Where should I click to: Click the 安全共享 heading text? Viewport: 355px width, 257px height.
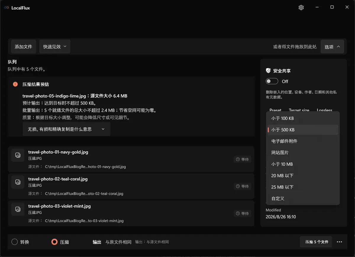pos(282,71)
